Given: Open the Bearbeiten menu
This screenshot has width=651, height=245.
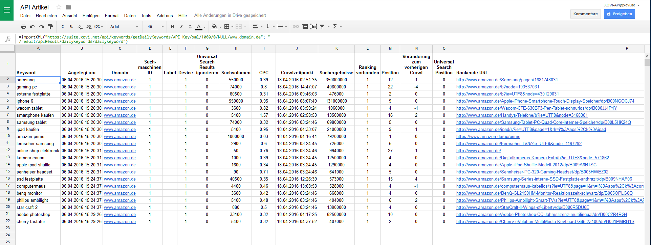Looking at the screenshot, I should [x=46, y=16].
